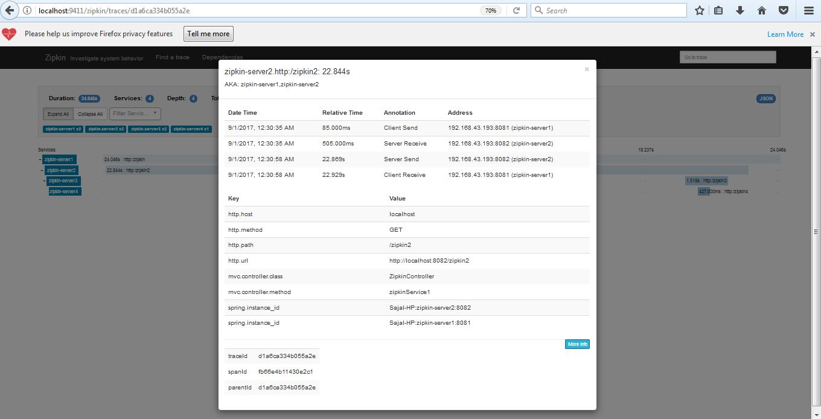Open Dependencies nav item
Image resolution: width=821 pixels, height=419 pixels.
click(x=223, y=57)
